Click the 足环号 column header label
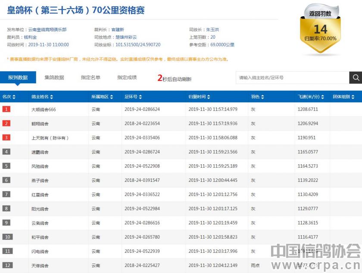Screen dimensions: 362x273 click(131, 97)
